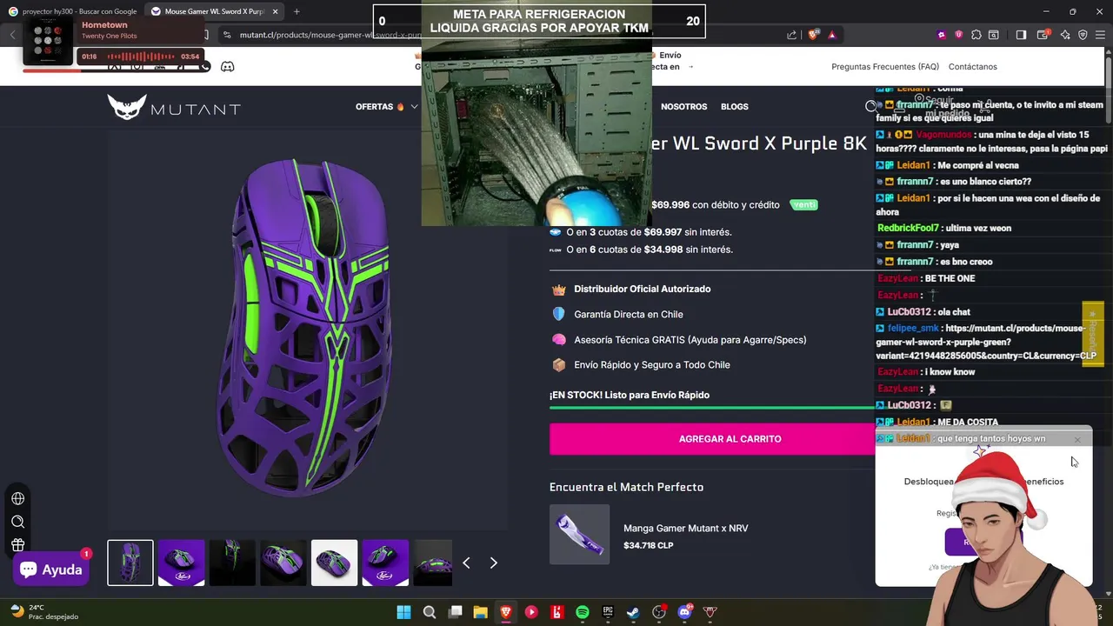Click the Brave Rewards triangle icon
This screenshot has width=1113, height=626.
pyautogui.click(x=832, y=35)
